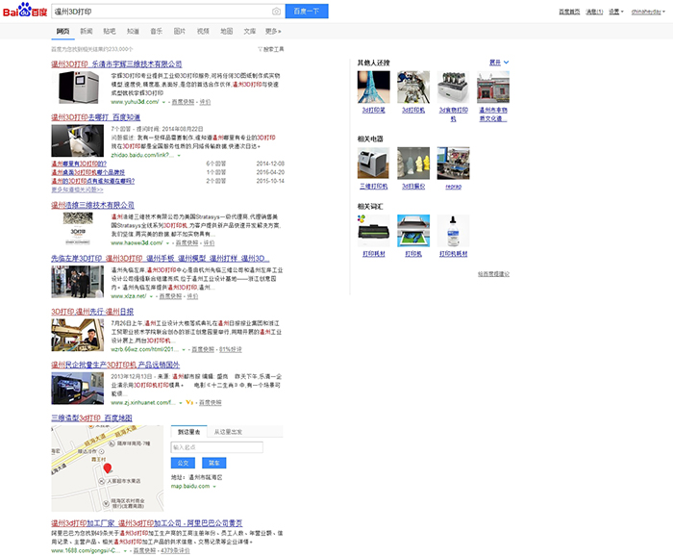The width and height of the screenshot is (673, 556).
Task: Click the 温州日报 result photo thumbnail
Action: (77, 335)
